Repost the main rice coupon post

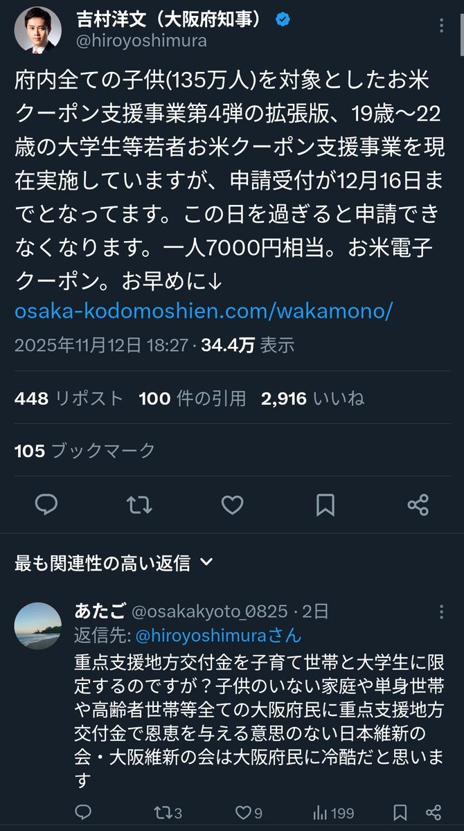pyautogui.click(x=139, y=505)
